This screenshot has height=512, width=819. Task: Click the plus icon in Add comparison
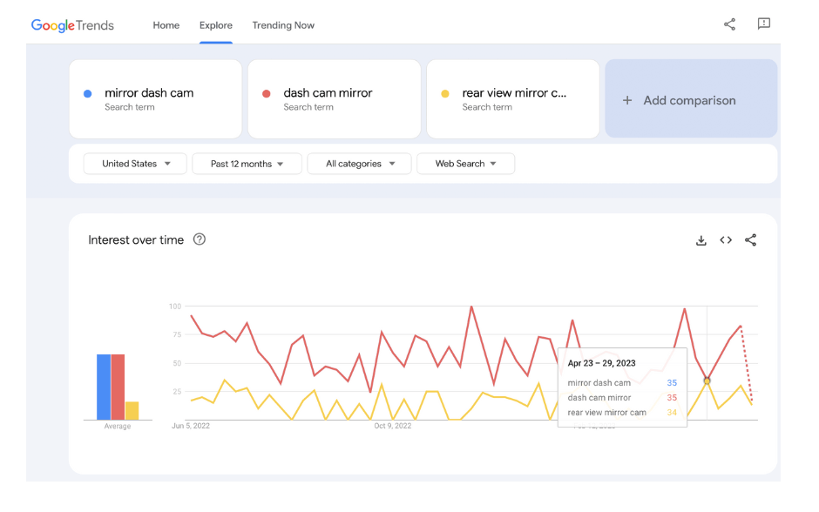[627, 100]
